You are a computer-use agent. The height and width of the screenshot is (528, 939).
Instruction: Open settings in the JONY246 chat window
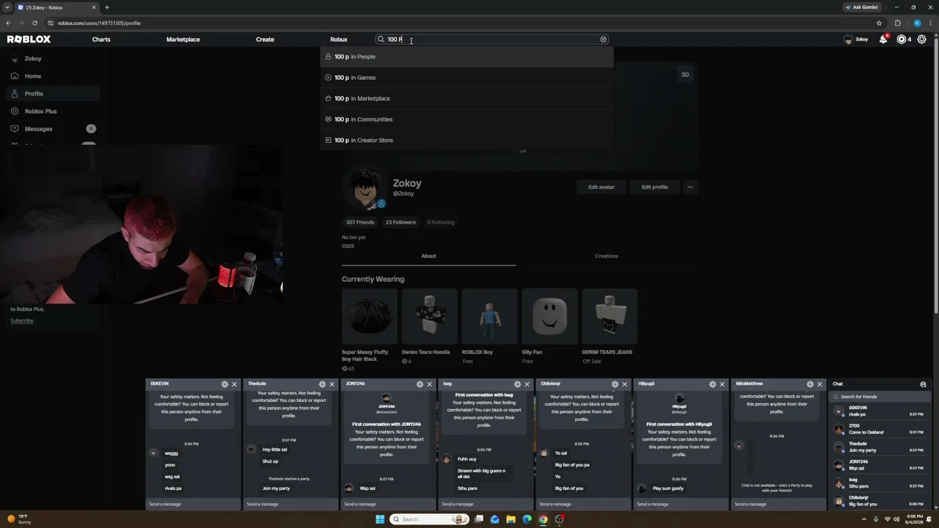[420, 384]
